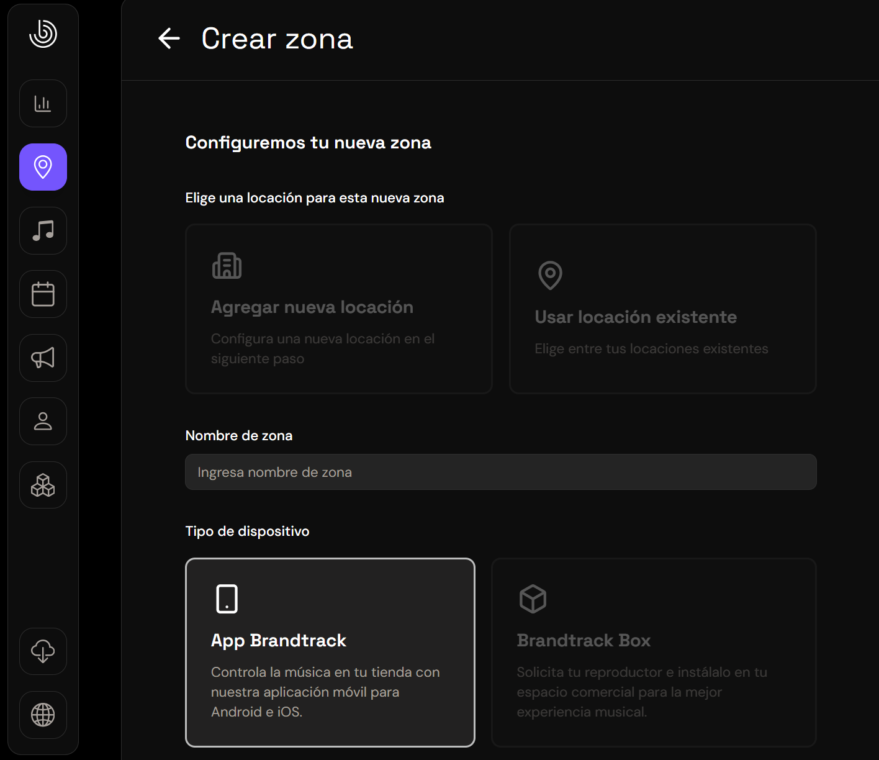Click the building icon on Agregar nueva locación
Image resolution: width=879 pixels, height=760 pixels.
pyautogui.click(x=227, y=266)
